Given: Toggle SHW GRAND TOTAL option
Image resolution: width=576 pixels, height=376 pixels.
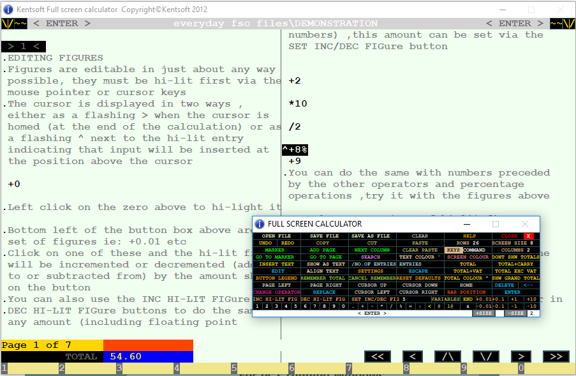Looking at the screenshot, I should [516, 278].
